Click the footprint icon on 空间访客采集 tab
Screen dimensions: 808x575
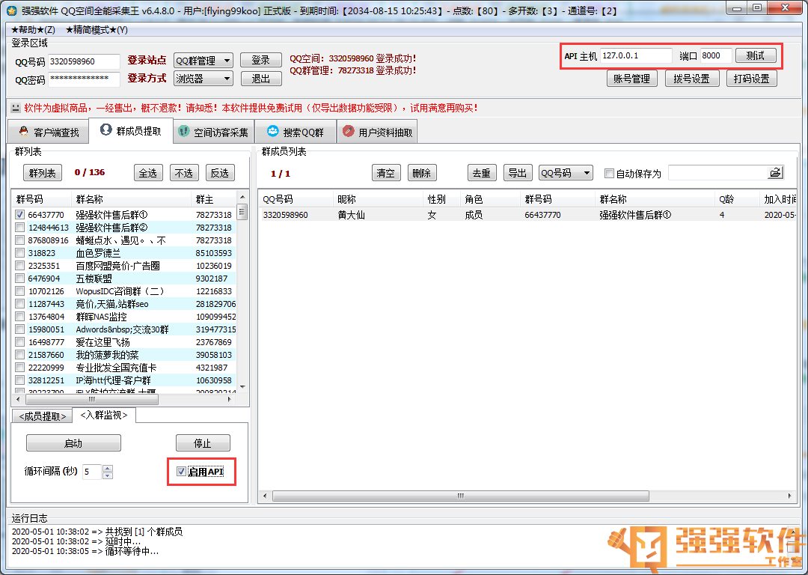click(183, 132)
